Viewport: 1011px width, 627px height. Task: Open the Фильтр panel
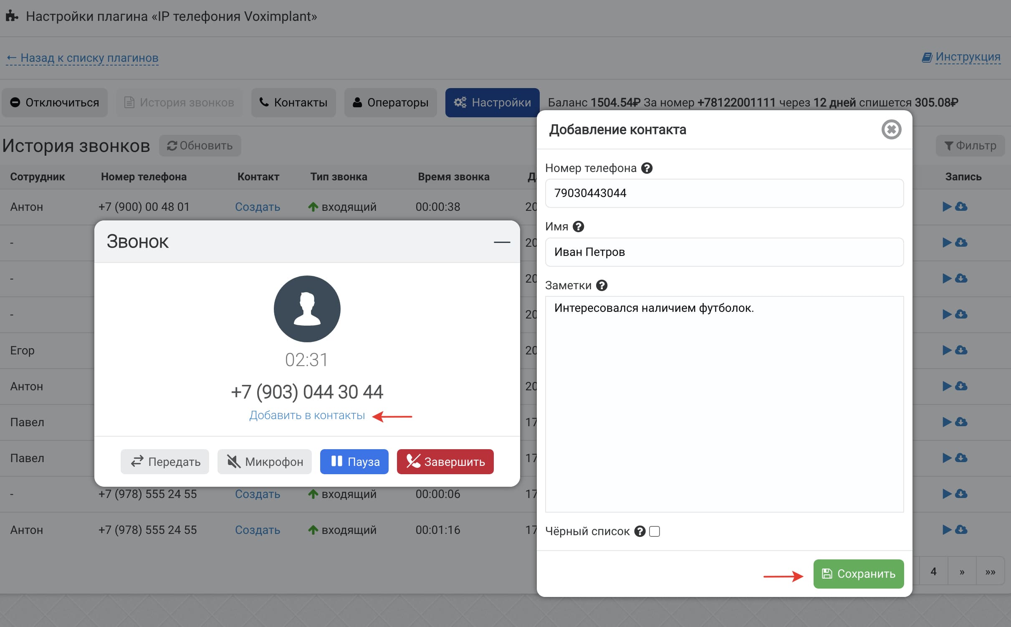(x=970, y=146)
